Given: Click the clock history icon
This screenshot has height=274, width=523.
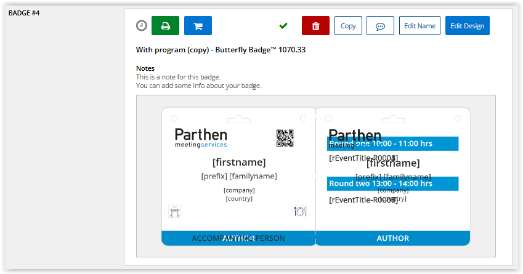Looking at the screenshot, I should pyautogui.click(x=142, y=26).
